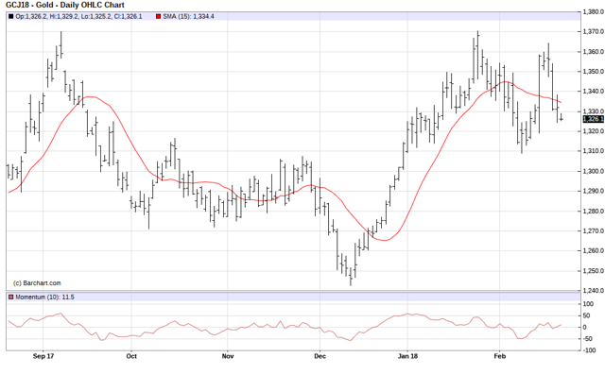Click the 'Jan 18' date axis label
The width and height of the screenshot is (605, 374).
point(407,356)
